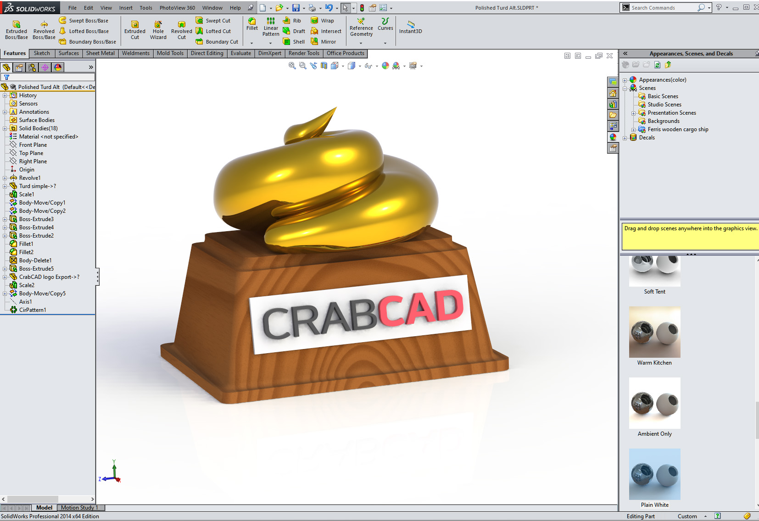Screen dimensions: 759x521
Task: Click the Fillet tool
Action: click(252, 24)
